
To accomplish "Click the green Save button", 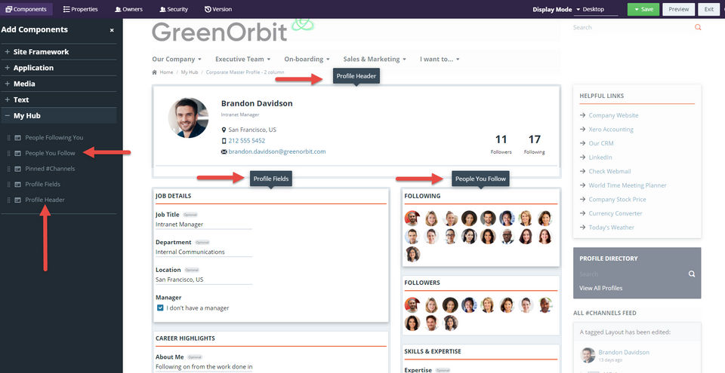I will click(x=643, y=9).
